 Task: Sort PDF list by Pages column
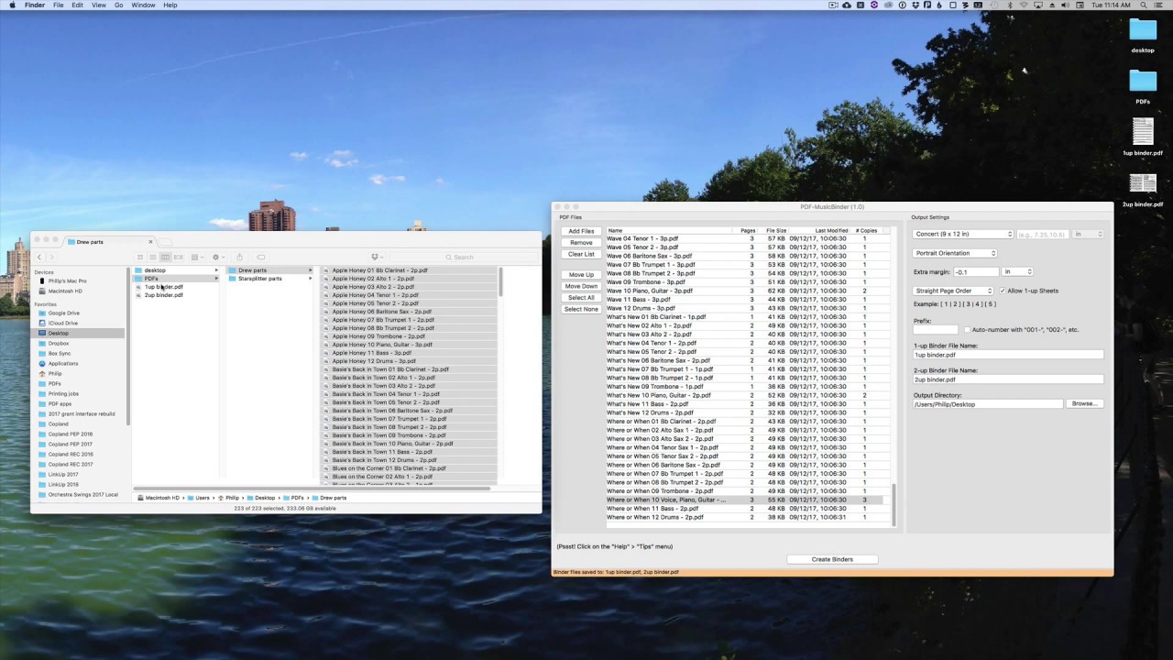point(749,231)
